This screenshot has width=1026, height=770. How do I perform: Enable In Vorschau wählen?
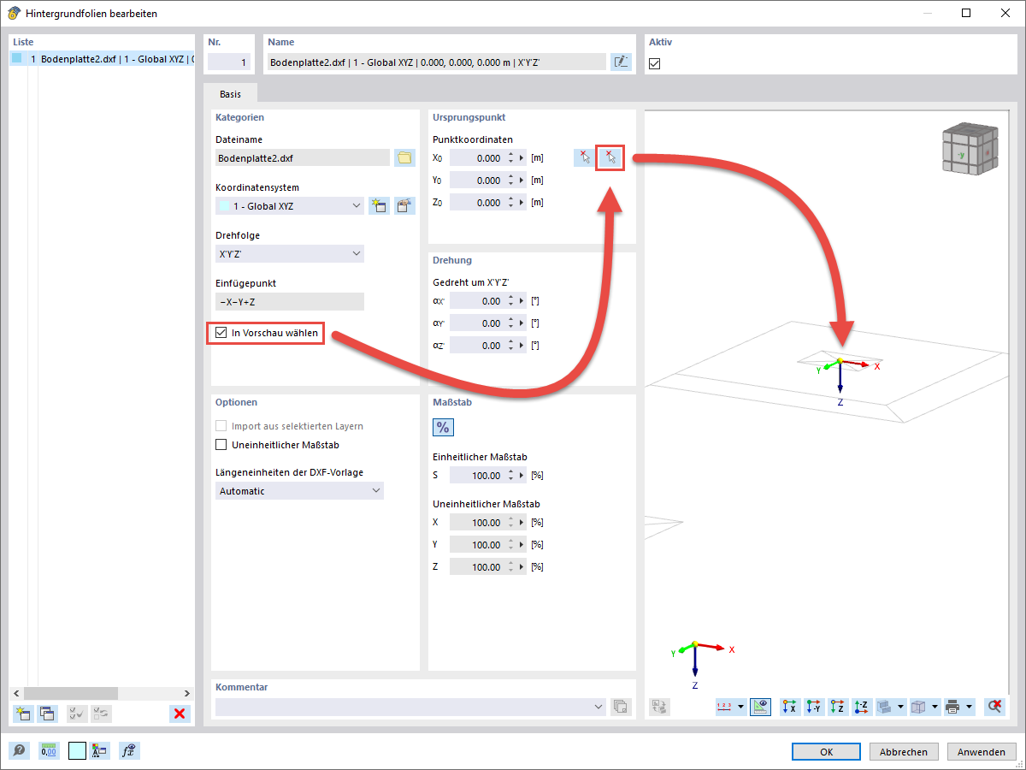click(x=222, y=333)
